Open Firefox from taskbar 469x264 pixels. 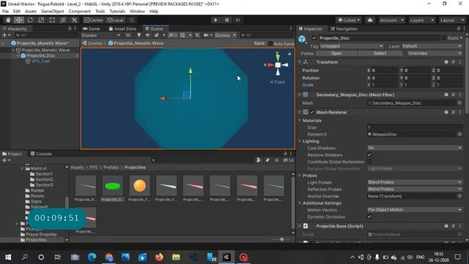pyautogui.click(x=159, y=257)
